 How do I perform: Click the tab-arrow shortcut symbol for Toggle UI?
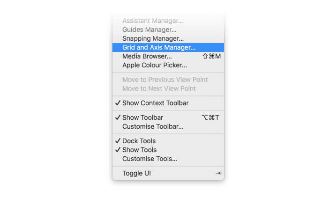[218, 173]
